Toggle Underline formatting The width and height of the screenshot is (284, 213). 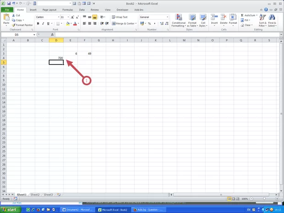pos(48,23)
